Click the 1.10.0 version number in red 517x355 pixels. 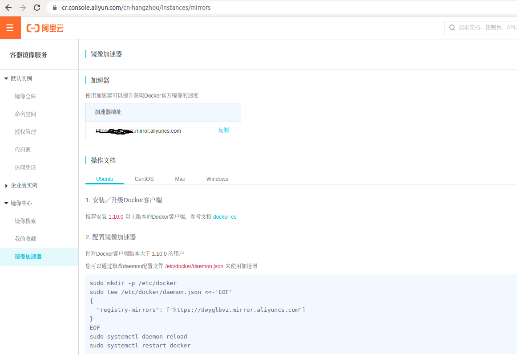click(116, 217)
